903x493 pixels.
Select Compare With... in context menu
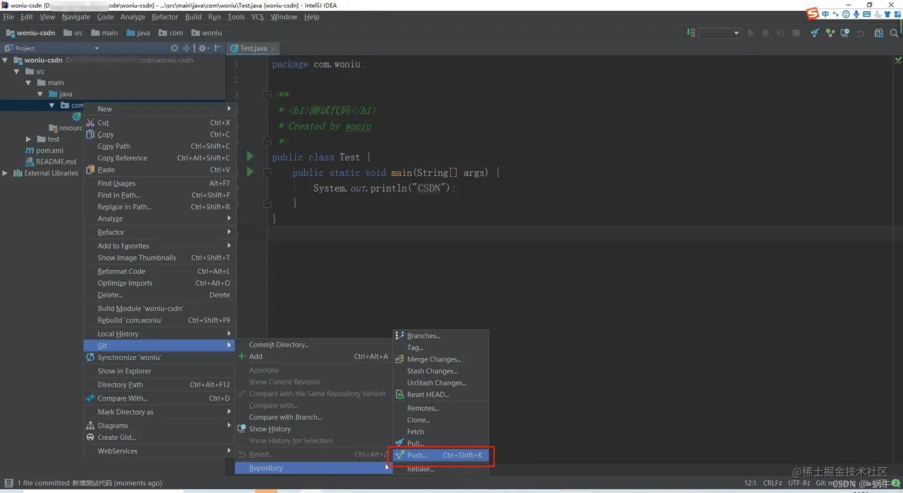[x=159, y=398]
